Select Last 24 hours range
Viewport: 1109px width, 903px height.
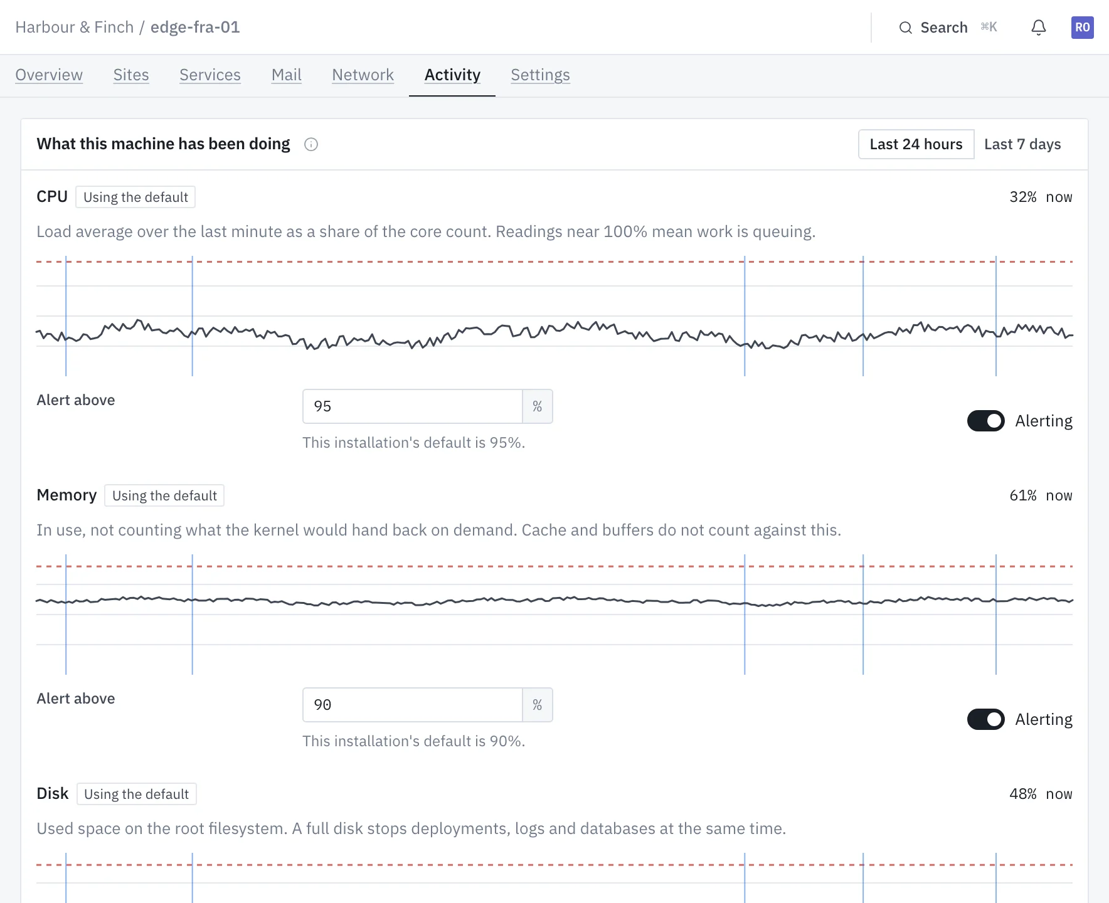pyautogui.click(x=916, y=144)
